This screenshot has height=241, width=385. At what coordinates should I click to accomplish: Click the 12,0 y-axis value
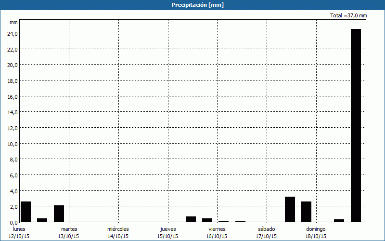13,128
